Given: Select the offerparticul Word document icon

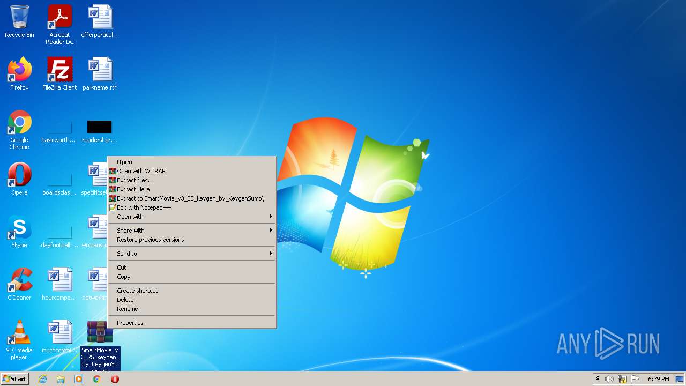Looking at the screenshot, I should click(x=100, y=21).
